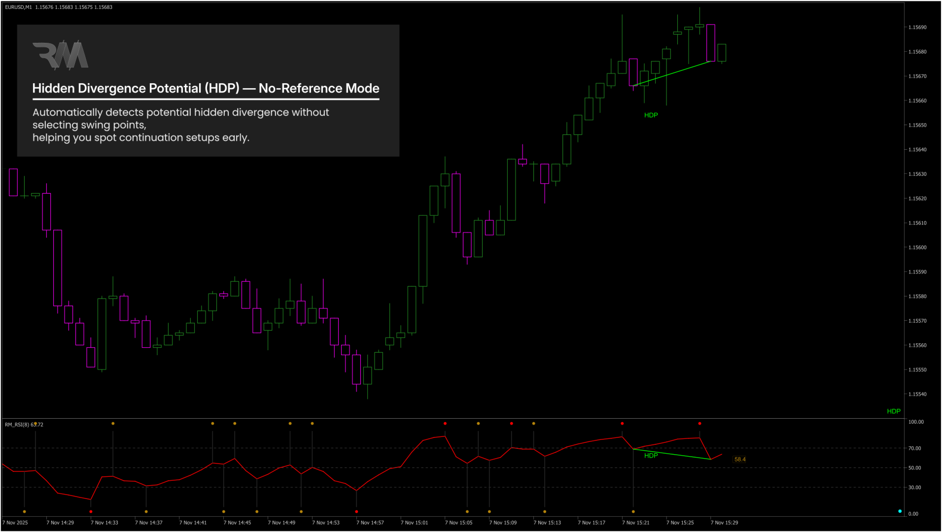Click the Hidden Divergence Potential heading
Screen dimensions: 942x532
point(206,88)
